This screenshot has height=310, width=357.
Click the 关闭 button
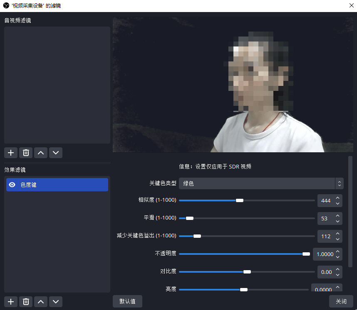(341, 301)
